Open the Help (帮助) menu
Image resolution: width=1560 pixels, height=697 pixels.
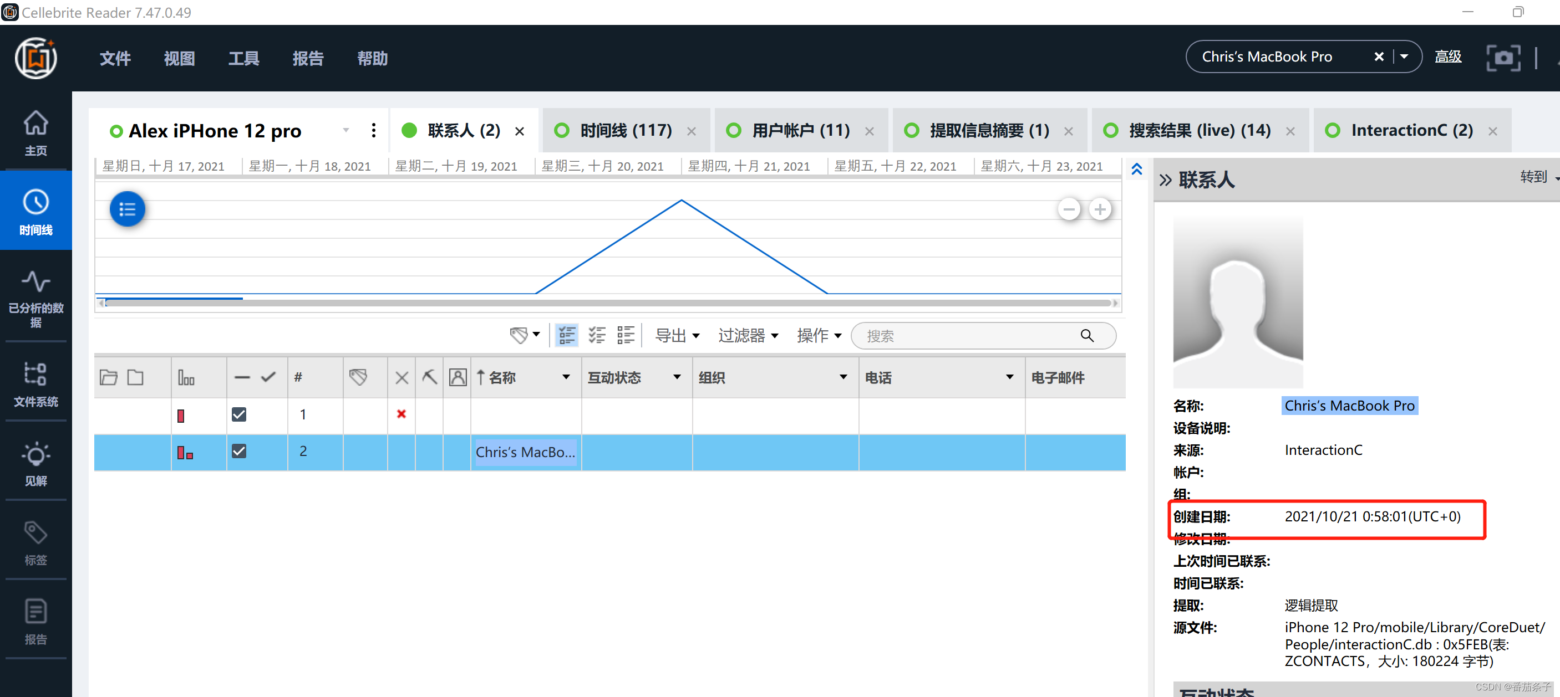coord(372,58)
